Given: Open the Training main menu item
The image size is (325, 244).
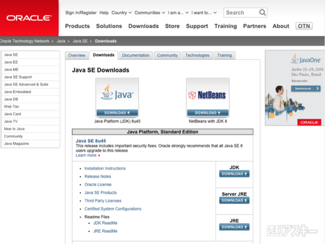Looking at the screenshot, I should (x=225, y=26).
